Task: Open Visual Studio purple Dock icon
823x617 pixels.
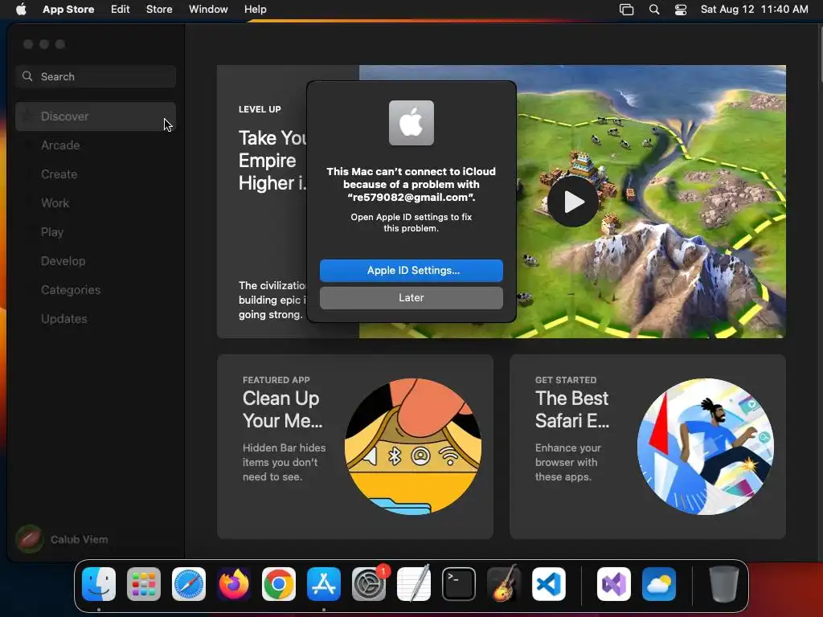Action: [613, 584]
